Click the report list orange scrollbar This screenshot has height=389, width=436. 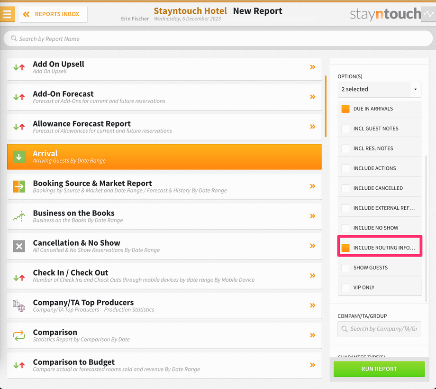coord(326,106)
